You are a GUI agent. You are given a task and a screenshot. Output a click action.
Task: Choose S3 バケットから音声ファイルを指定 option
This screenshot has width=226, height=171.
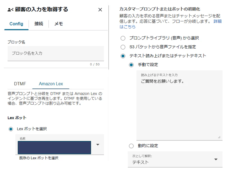123,47
